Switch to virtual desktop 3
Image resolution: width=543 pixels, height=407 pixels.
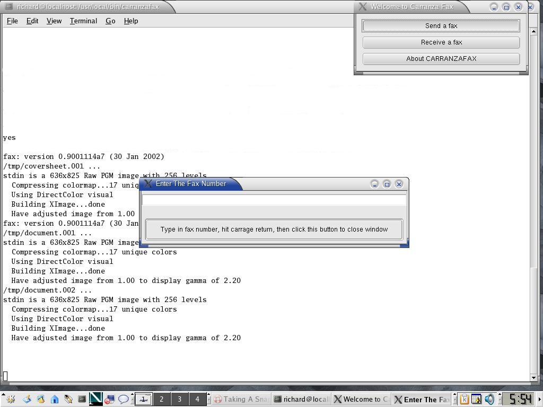[x=179, y=399]
